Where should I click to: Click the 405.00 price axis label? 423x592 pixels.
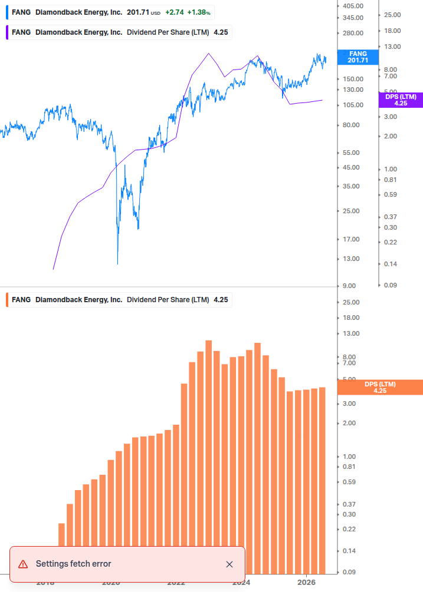click(353, 6)
